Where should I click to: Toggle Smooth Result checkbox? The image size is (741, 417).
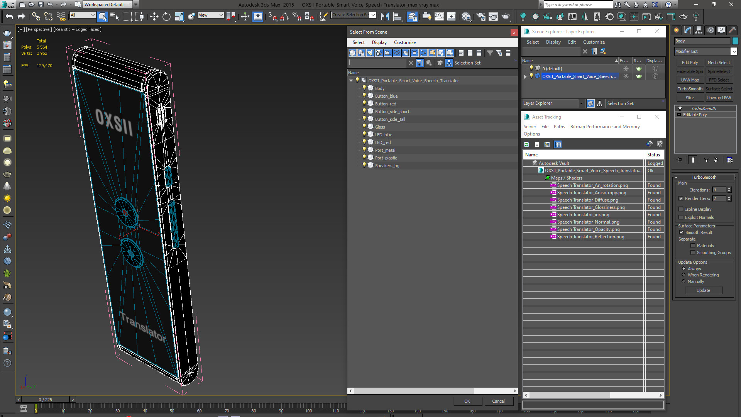tap(681, 232)
